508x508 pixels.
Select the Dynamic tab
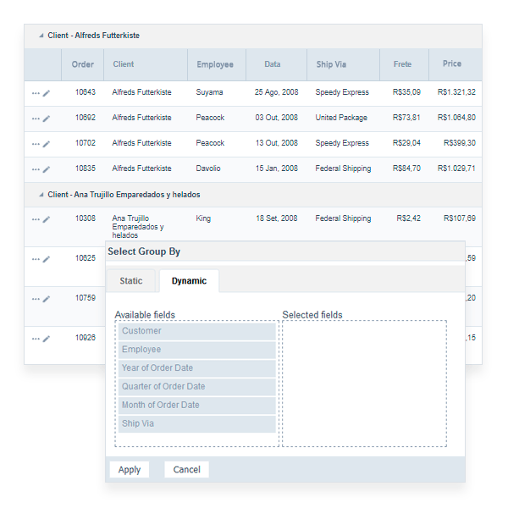189,281
